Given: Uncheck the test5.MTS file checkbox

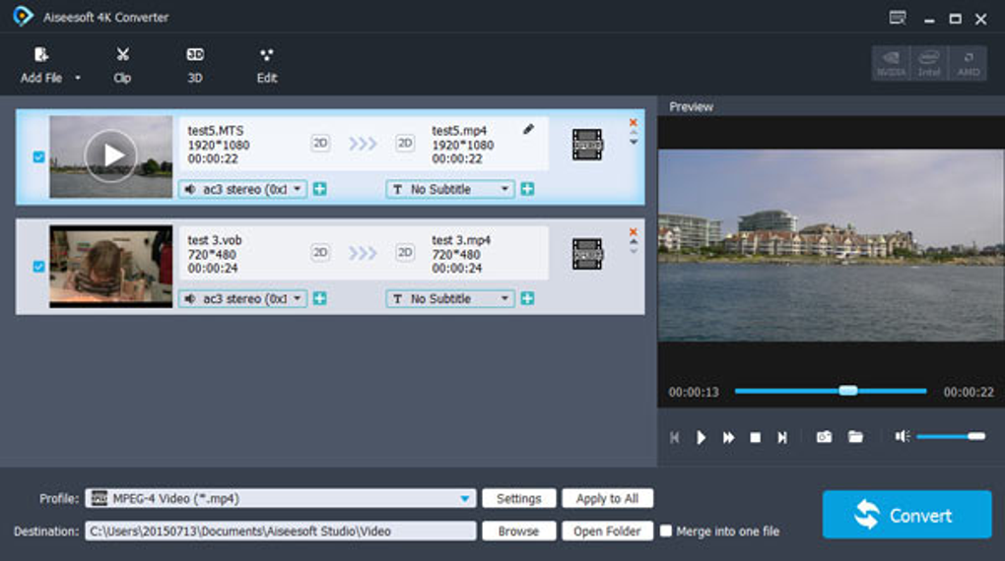Looking at the screenshot, I should [x=38, y=156].
